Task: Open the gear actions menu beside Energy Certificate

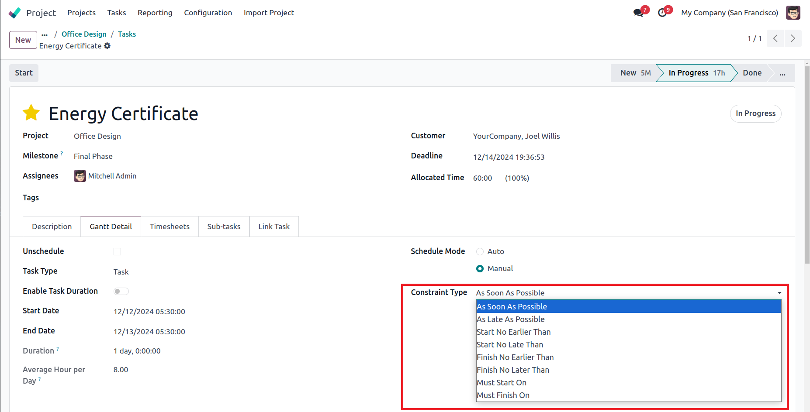Action: 107,46
